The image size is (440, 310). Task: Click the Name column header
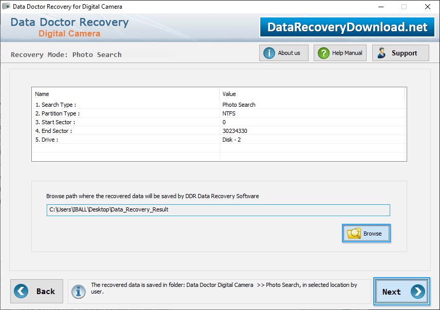point(42,94)
